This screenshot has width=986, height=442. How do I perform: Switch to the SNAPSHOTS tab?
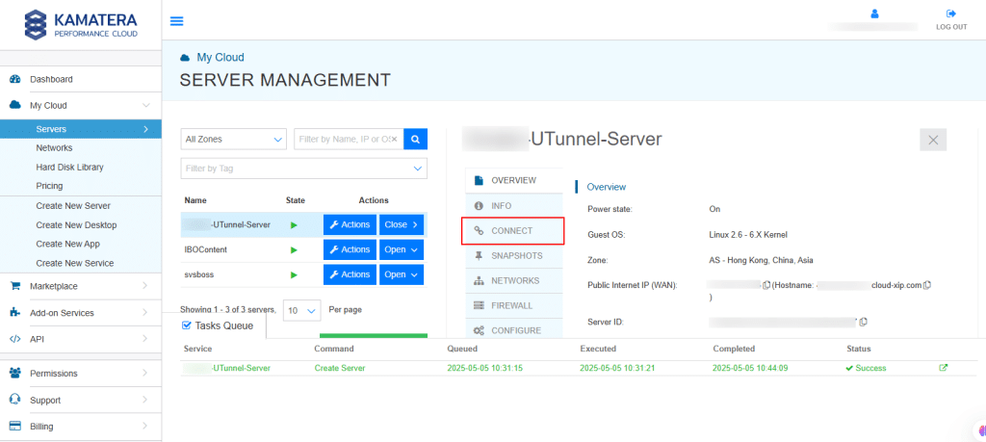coord(514,256)
